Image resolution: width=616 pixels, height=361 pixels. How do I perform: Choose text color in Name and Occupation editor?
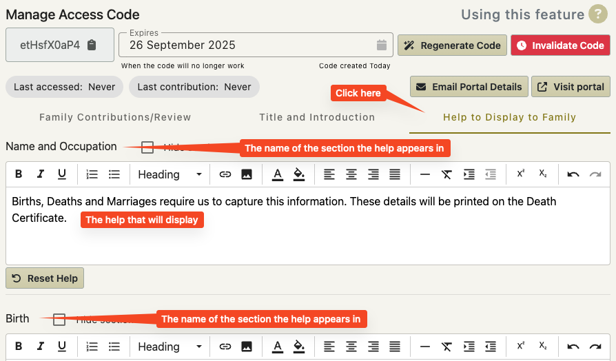[278, 174]
